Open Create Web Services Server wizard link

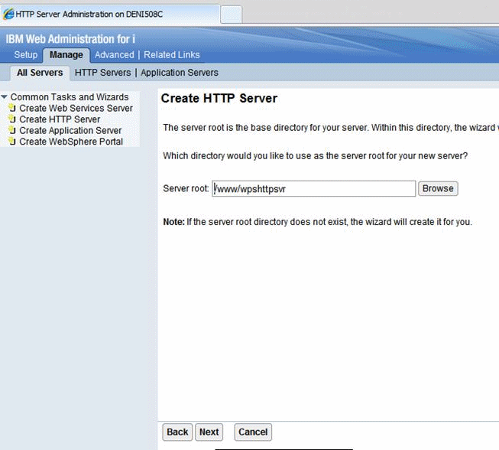tap(76, 108)
